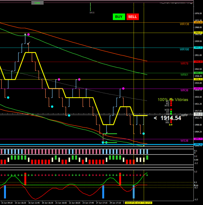Click the white 1915.15 price tag
This screenshot has height=205, width=203.
(x=198, y=114)
